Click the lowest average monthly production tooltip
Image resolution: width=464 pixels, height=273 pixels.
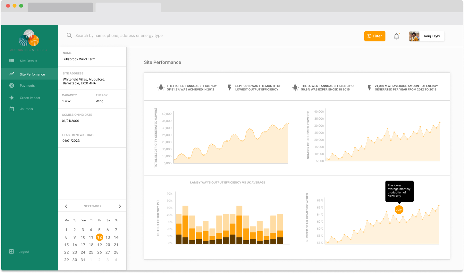(x=399, y=191)
